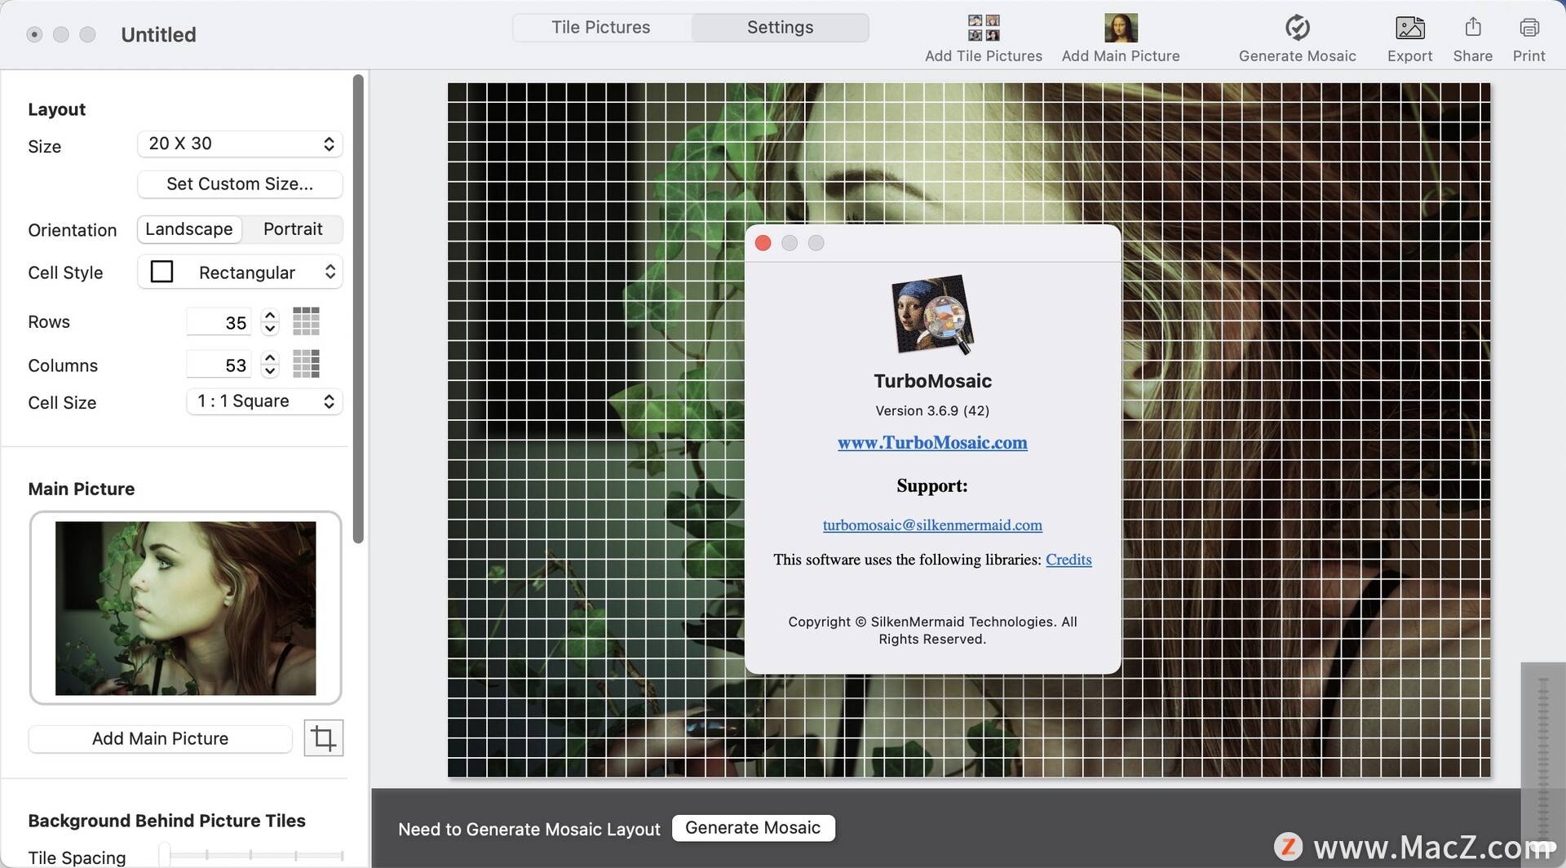
Task: Switch to the Tile Pictures tab
Action: pyautogui.click(x=601, y=27)
